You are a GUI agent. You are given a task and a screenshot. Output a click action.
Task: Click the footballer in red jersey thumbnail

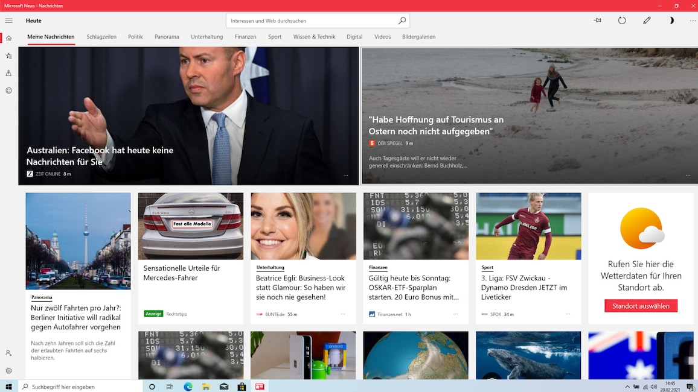pyautogui.click(x=528, y=226)
